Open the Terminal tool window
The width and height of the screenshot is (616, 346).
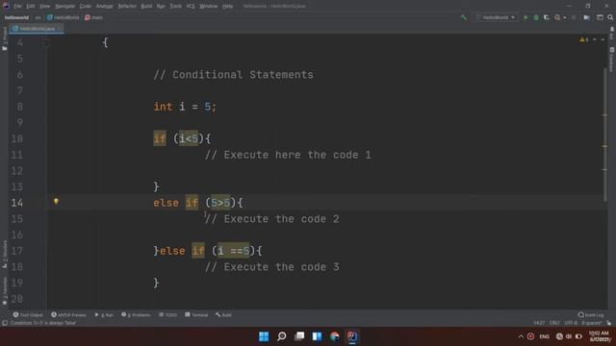(196, 315)
